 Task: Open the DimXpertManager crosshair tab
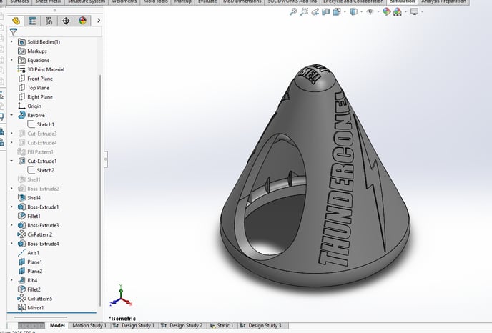(x=66, y=21)
